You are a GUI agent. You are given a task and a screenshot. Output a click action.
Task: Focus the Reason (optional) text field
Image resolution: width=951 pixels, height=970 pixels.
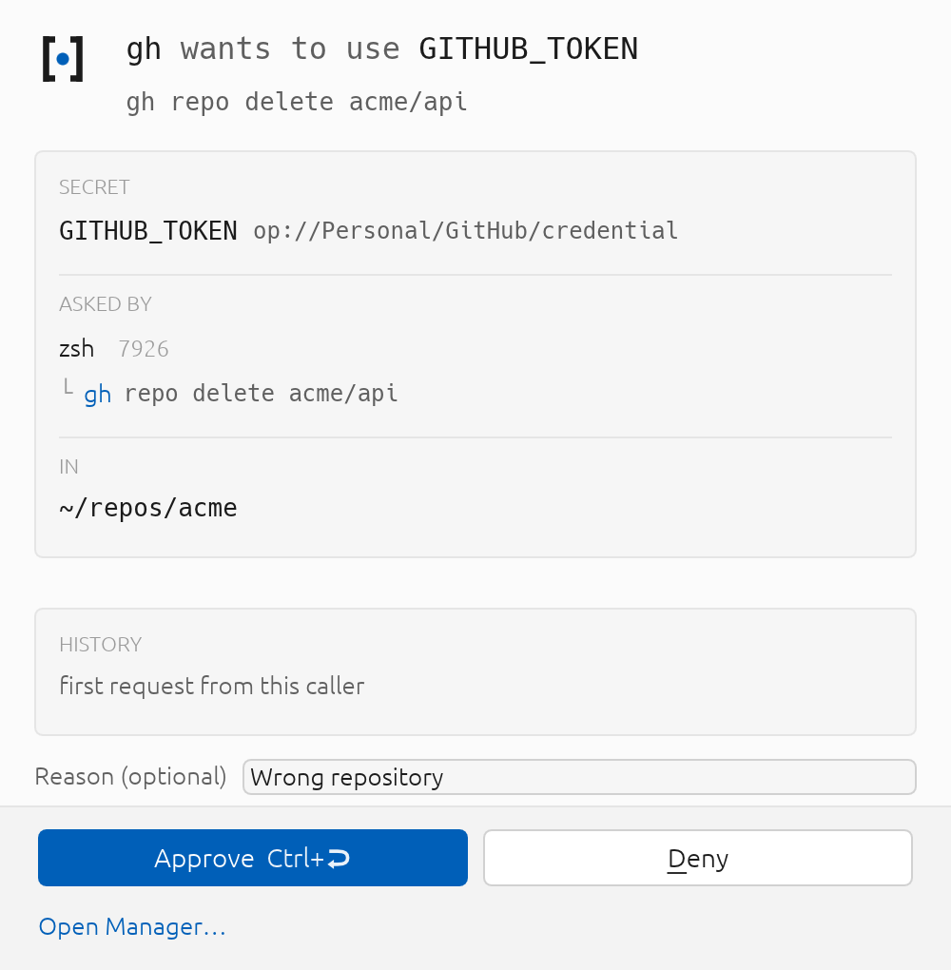tap(579, 777)
